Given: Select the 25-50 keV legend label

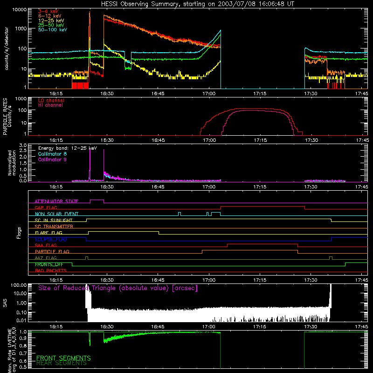Looking at the screenshot, I should pyautogui.click(x=51, y=25).
